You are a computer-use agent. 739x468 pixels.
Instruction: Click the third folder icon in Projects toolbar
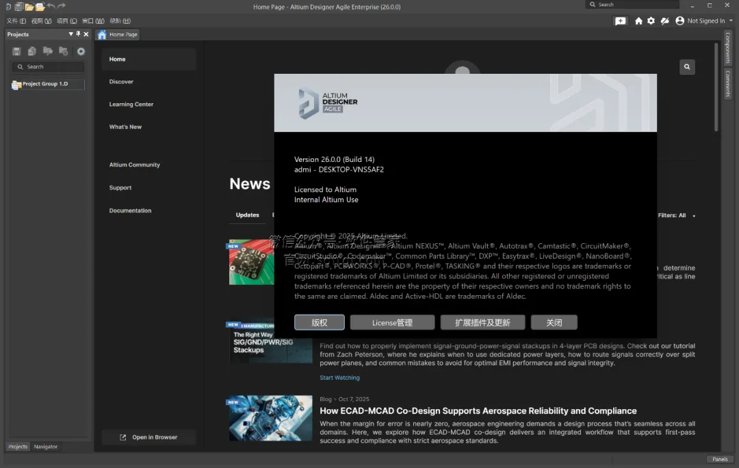(x=48, y=51)
